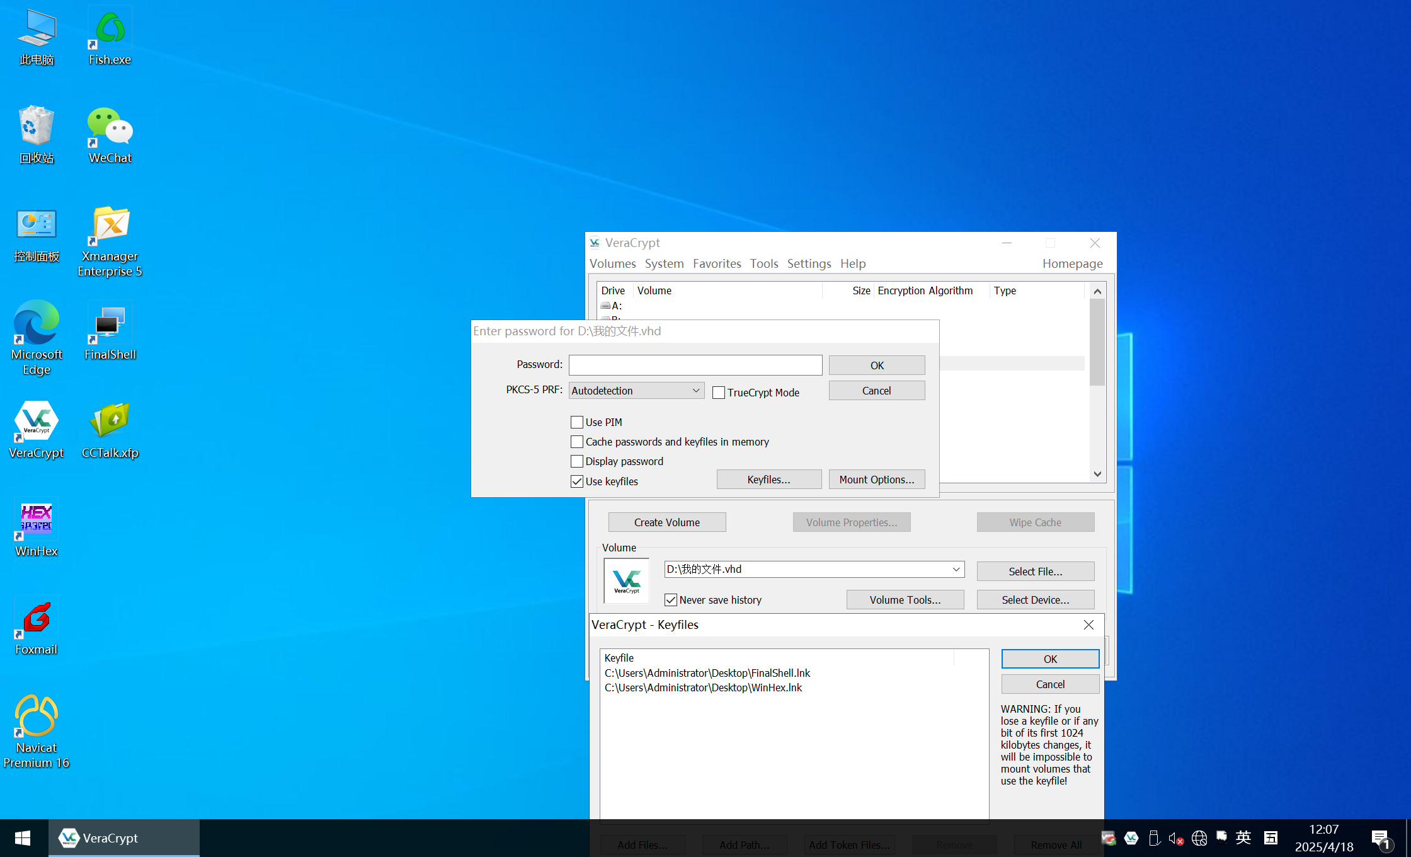This screenshot has height=857, width=1411.
Task: Click the Windows Start button
Action: pos(23,838)
